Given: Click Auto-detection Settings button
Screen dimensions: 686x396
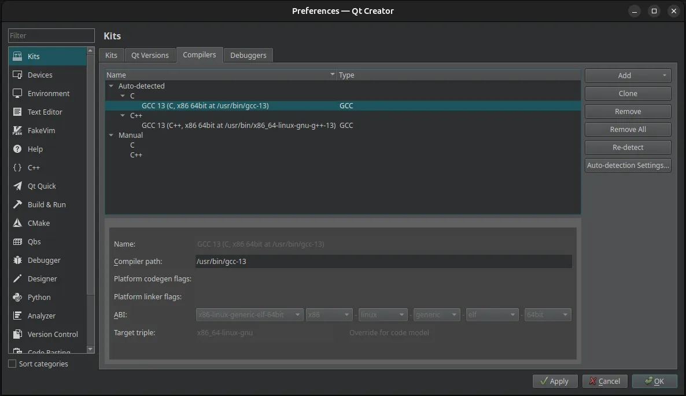Looking at the screenshot, I should [x=628, y=165].
